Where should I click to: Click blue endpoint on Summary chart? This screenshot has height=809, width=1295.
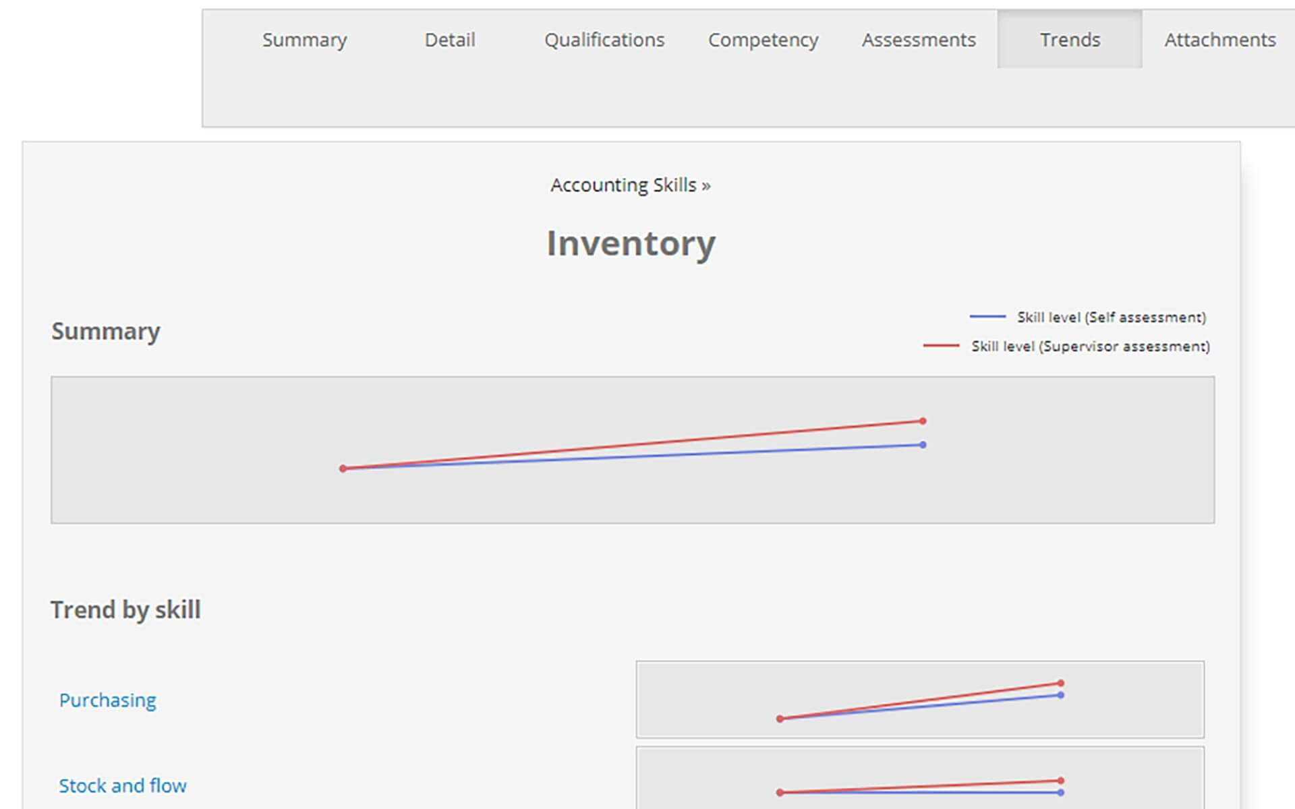(x=923, y=445)
